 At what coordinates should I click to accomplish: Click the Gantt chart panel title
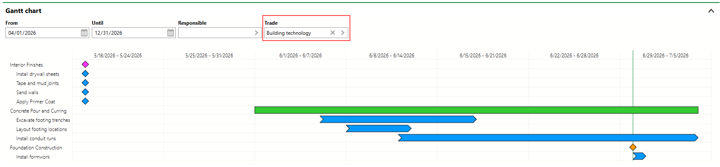[x=23, y=11]
